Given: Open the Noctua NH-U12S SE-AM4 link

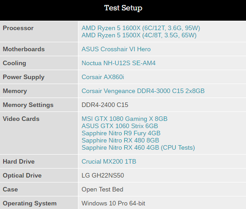Looking at the screenshot, I should tap(118, 63).
